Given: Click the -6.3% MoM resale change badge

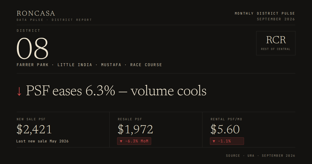Looking at the screenshot, I should pos(134,141).
